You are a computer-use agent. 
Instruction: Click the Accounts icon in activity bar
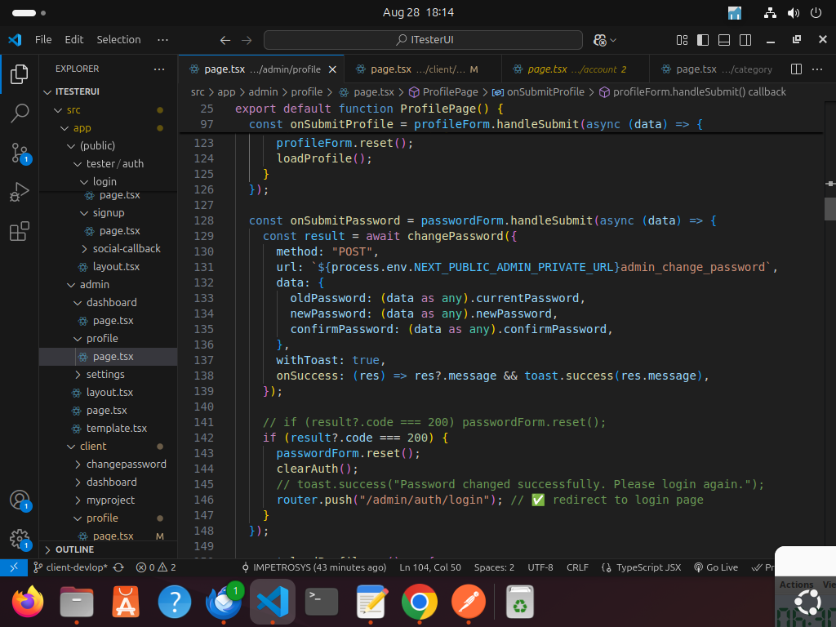point(20,500)
